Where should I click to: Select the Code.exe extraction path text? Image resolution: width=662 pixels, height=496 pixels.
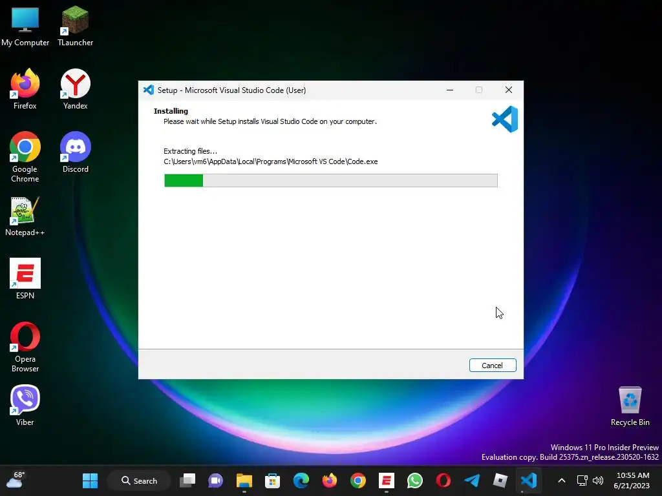coord(271,161)
